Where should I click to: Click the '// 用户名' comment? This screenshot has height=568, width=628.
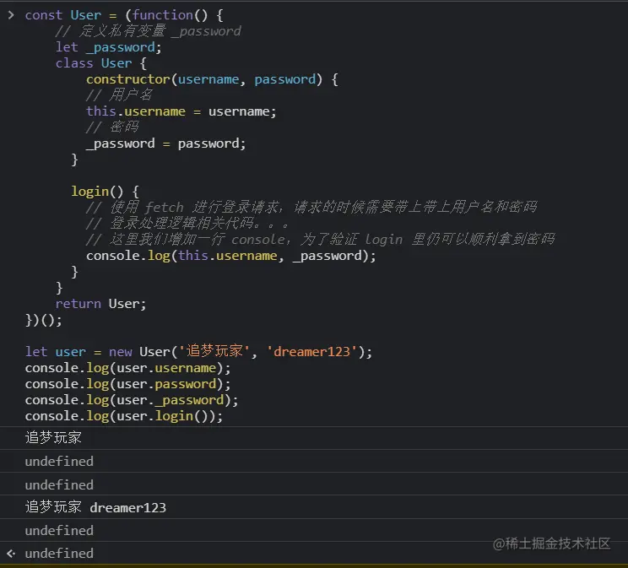point(119,95)
